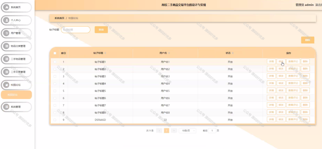Click the grid icon beside 二手交易管理
This screenshot has width=322, height=149.
tap(7, 72)
